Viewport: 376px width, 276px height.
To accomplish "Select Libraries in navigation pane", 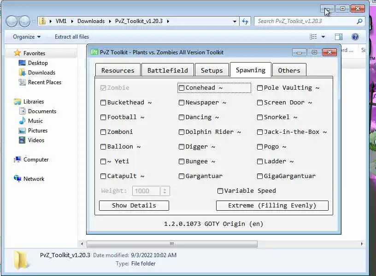I will pos(34,102).
